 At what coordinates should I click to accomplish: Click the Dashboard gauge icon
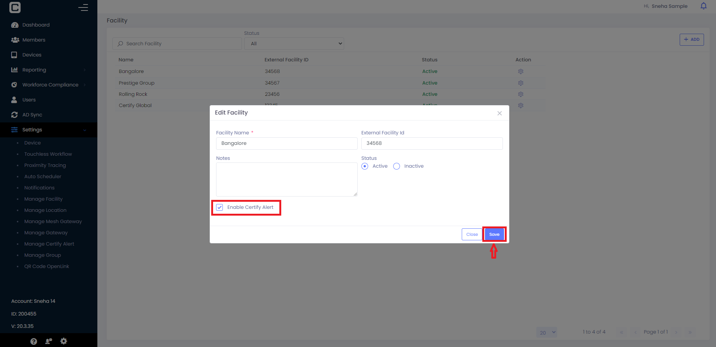[x=15, y=25]
